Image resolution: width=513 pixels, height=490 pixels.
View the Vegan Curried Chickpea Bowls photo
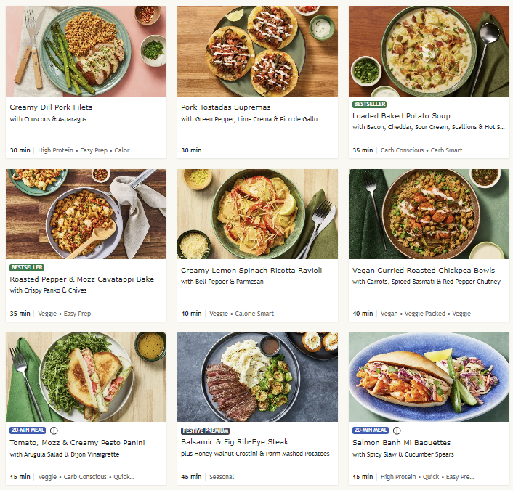[x=429, y=214]
